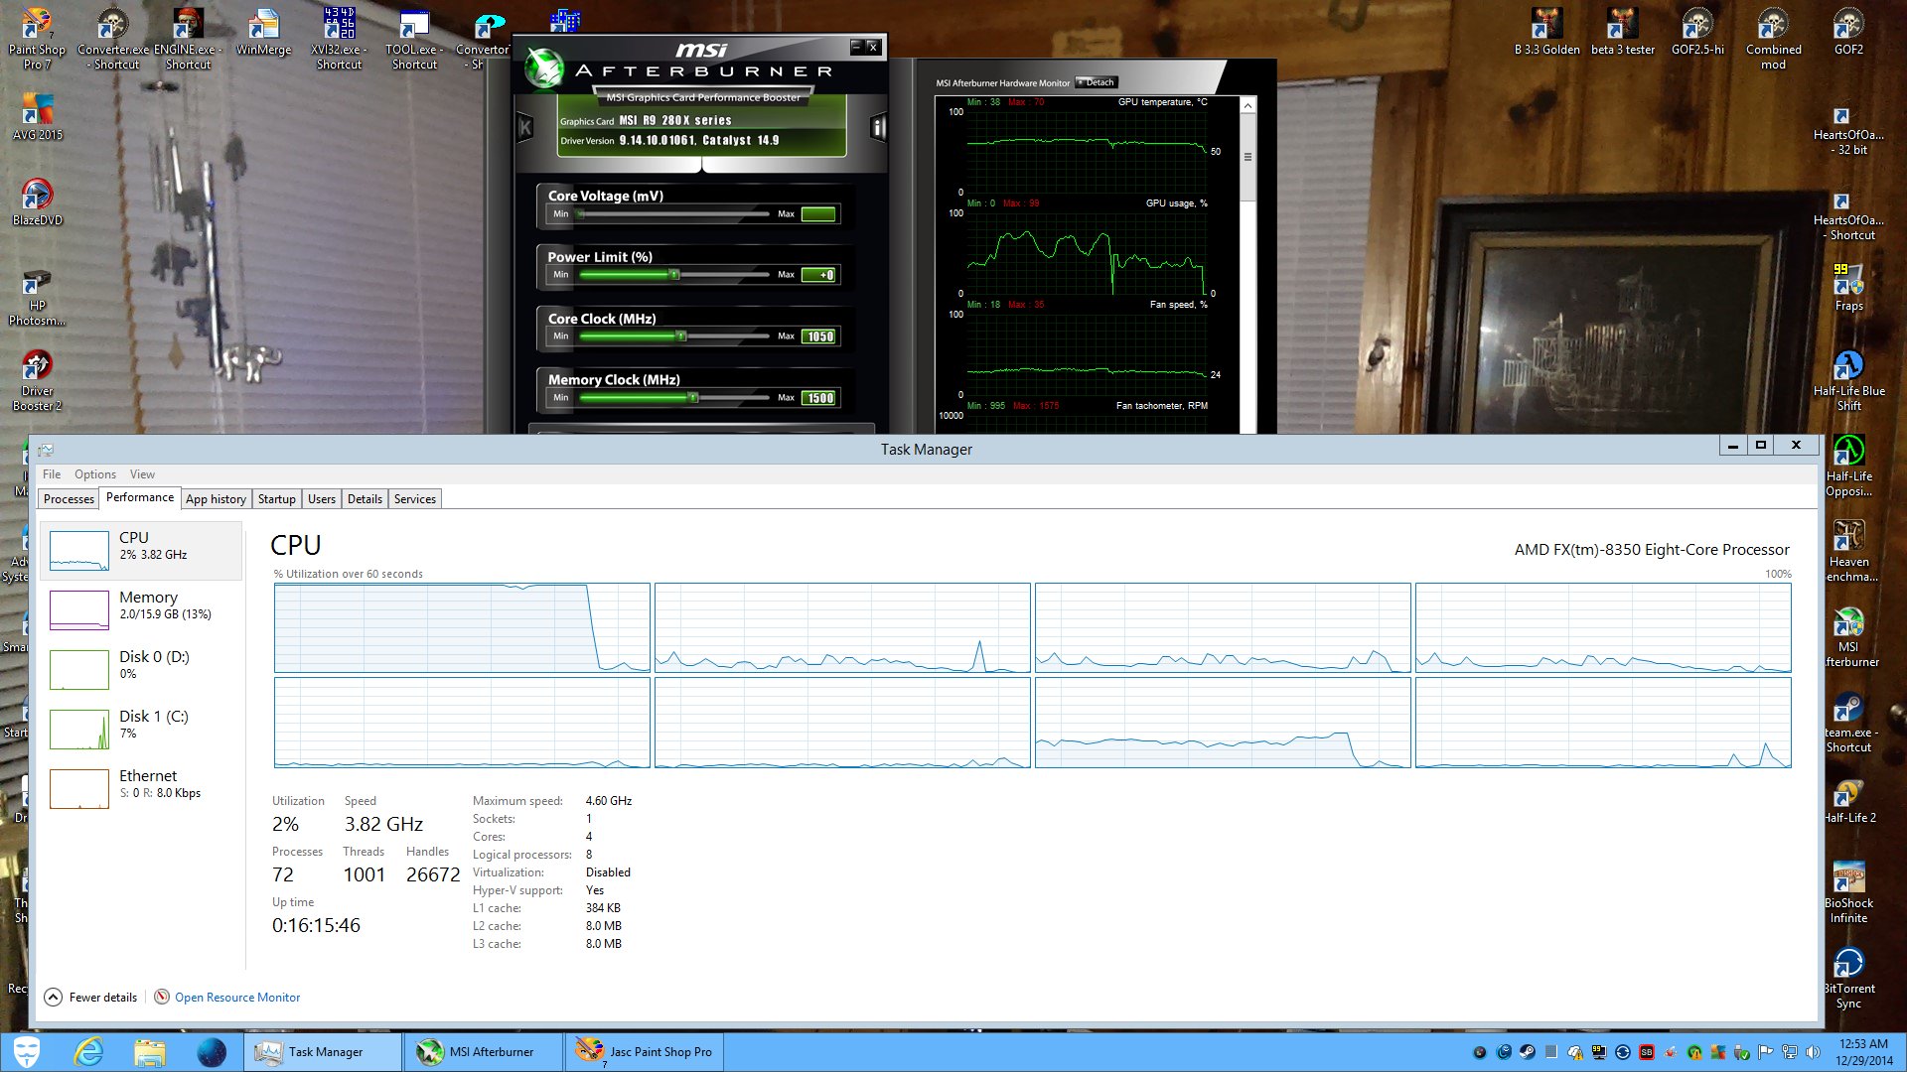
Task: Open GOF2 desktop icon
Action: 1848,33
